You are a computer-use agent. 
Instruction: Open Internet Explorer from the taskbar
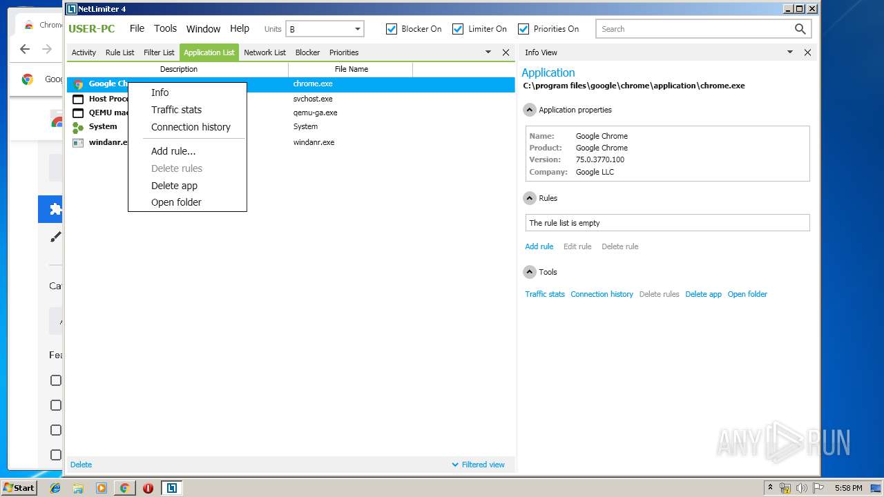coord(55,488)
